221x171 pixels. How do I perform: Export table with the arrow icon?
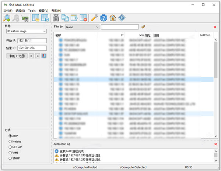coord(74,18)
